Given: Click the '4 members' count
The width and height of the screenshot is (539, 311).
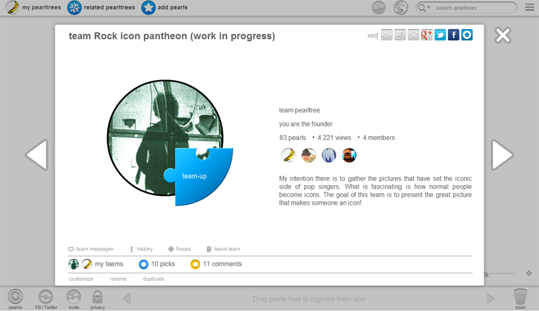Looking at the screenshot, I should point(379,137).
